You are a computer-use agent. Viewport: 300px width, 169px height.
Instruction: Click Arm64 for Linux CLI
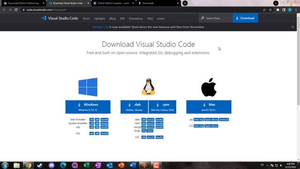click(x=159, y=137)
